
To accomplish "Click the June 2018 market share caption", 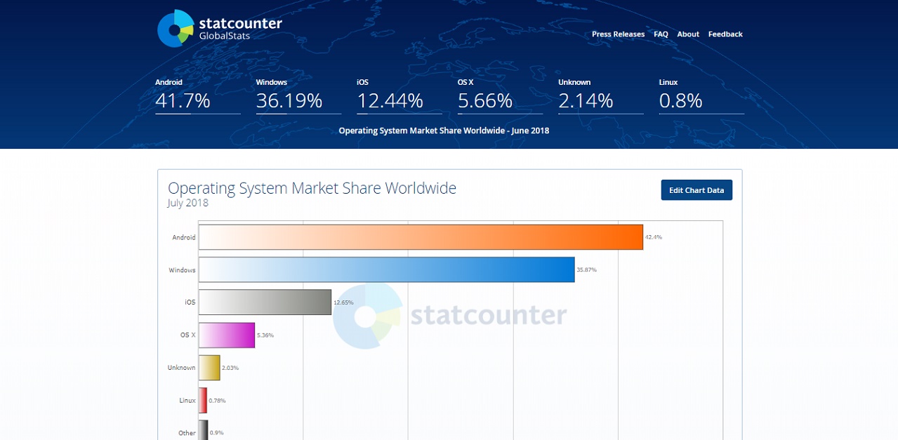I will pyautogui.click(x=444, y=131).
